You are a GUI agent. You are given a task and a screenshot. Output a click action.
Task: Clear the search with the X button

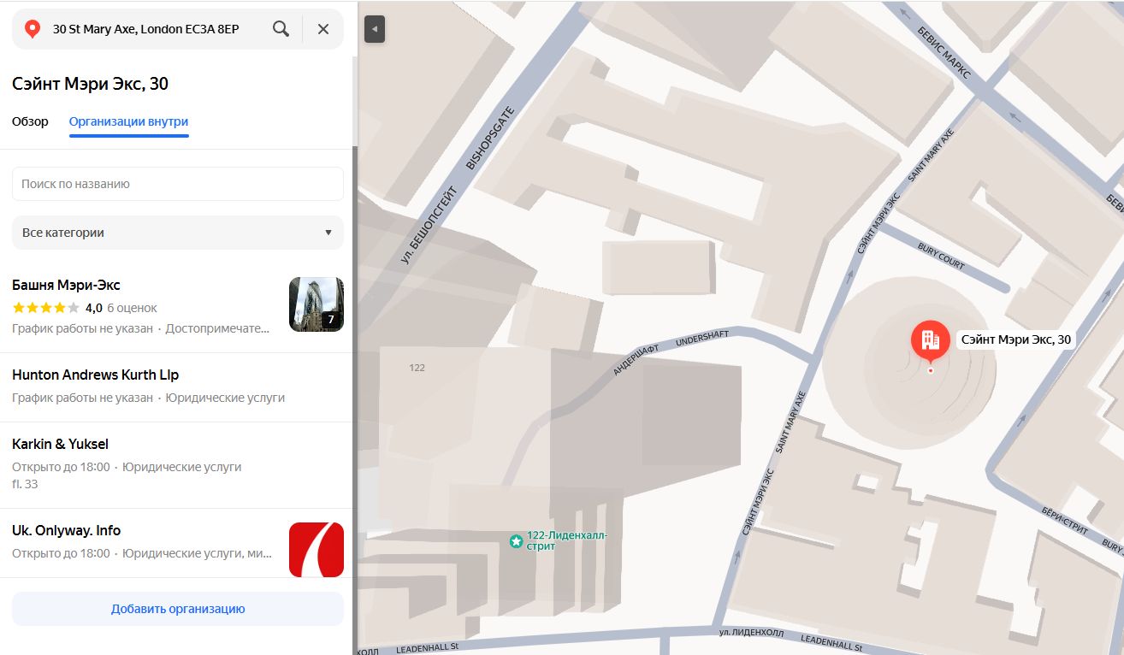[x=323, y=29]
